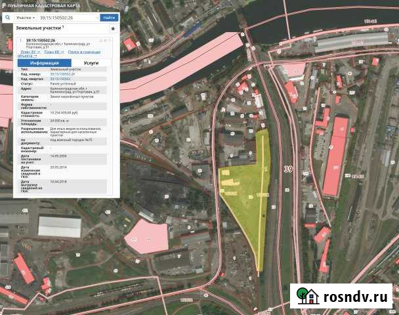The image size is (399, 315).
Task: Select result title 39:15:150502:26
Action: tap(41, 40)
